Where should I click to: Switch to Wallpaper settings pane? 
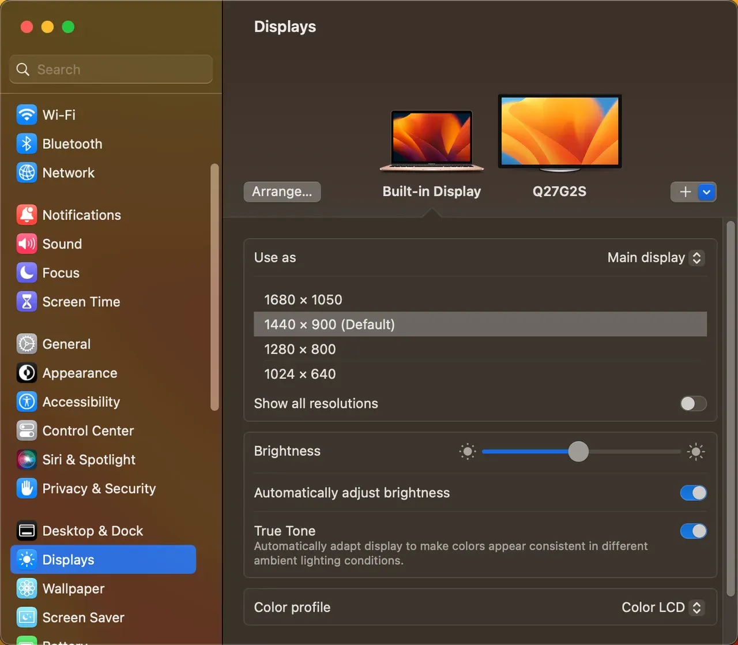(x=103, y=588)
